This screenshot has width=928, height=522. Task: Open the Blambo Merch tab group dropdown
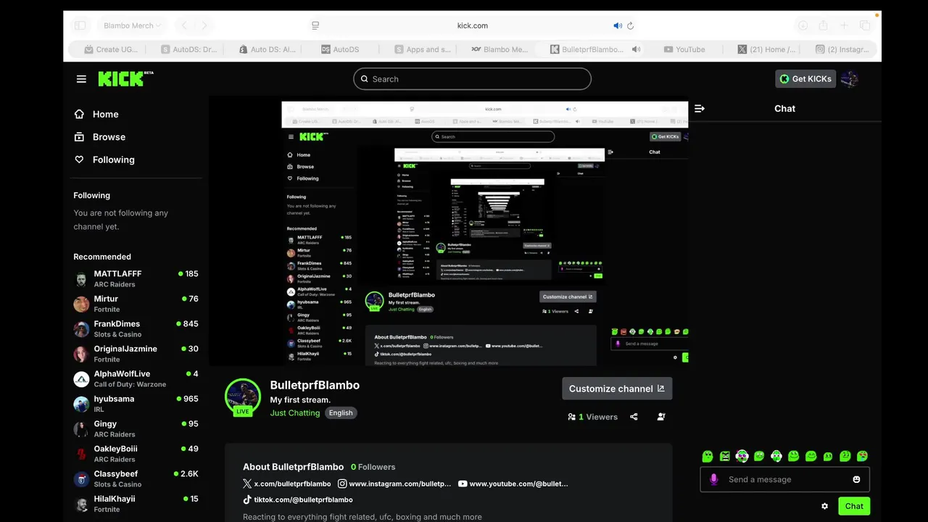[132, 25]
